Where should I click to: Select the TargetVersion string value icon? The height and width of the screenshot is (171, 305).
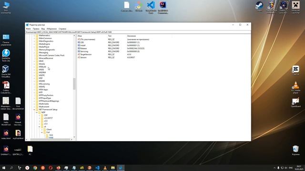[79, 55]
